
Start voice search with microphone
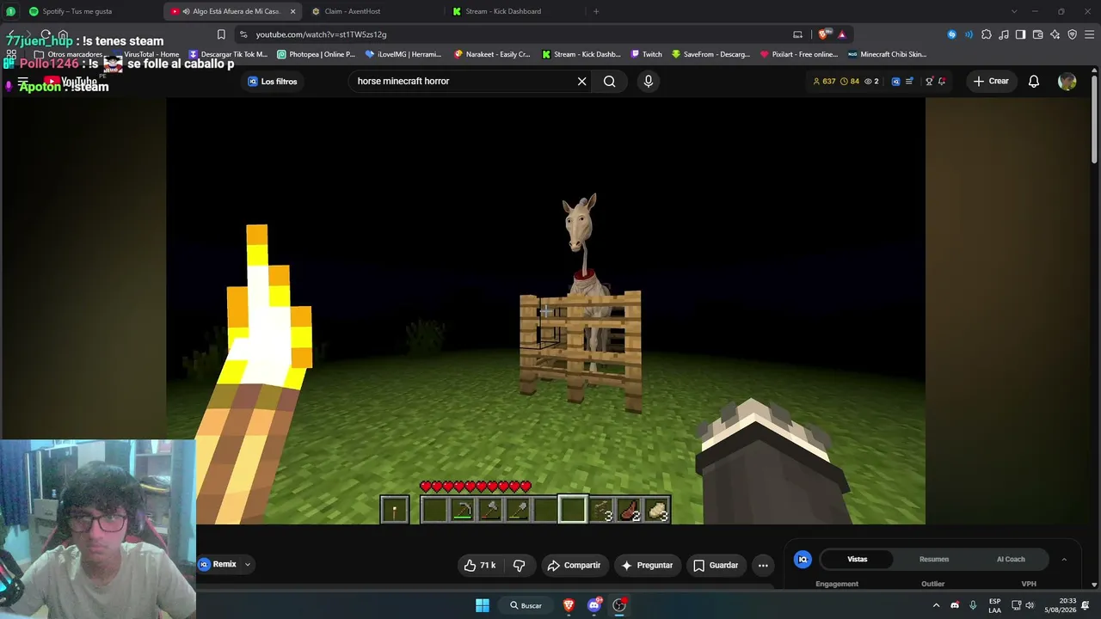649,81
